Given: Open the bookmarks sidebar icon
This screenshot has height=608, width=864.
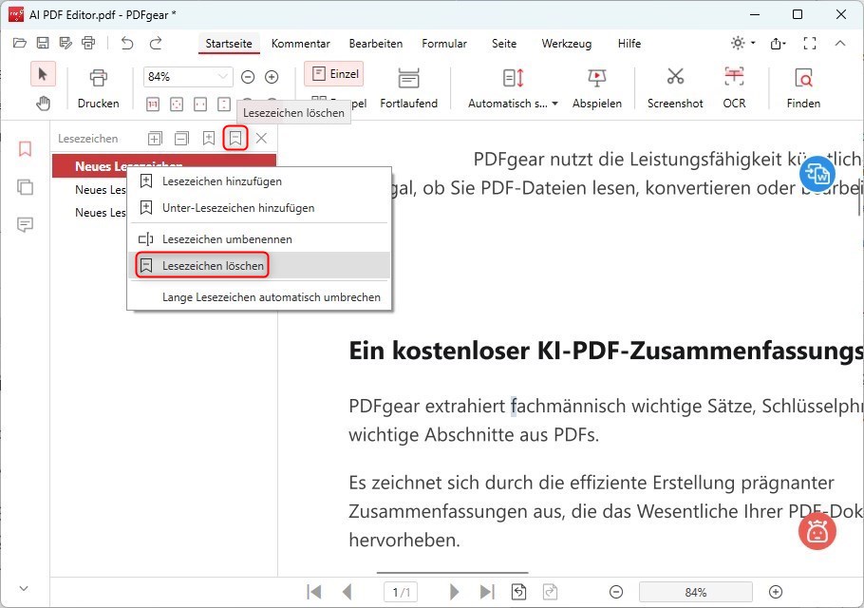Looking at the screenshot, I should 25,149.
